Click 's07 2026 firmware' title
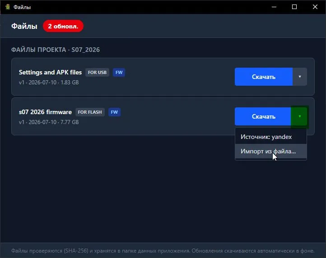 (x=45, y=112)
